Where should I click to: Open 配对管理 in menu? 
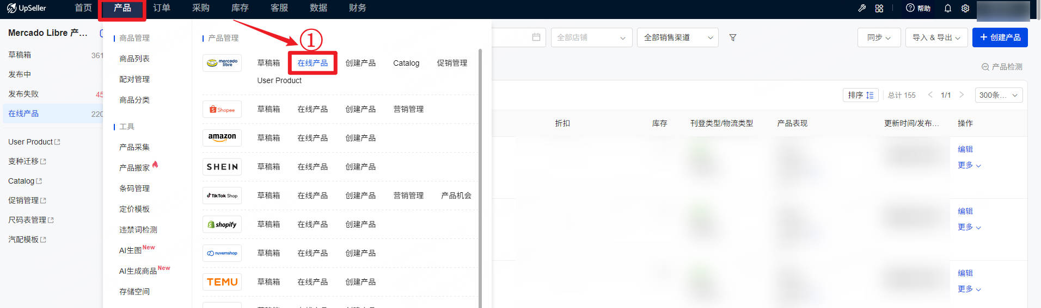[134, 79]
